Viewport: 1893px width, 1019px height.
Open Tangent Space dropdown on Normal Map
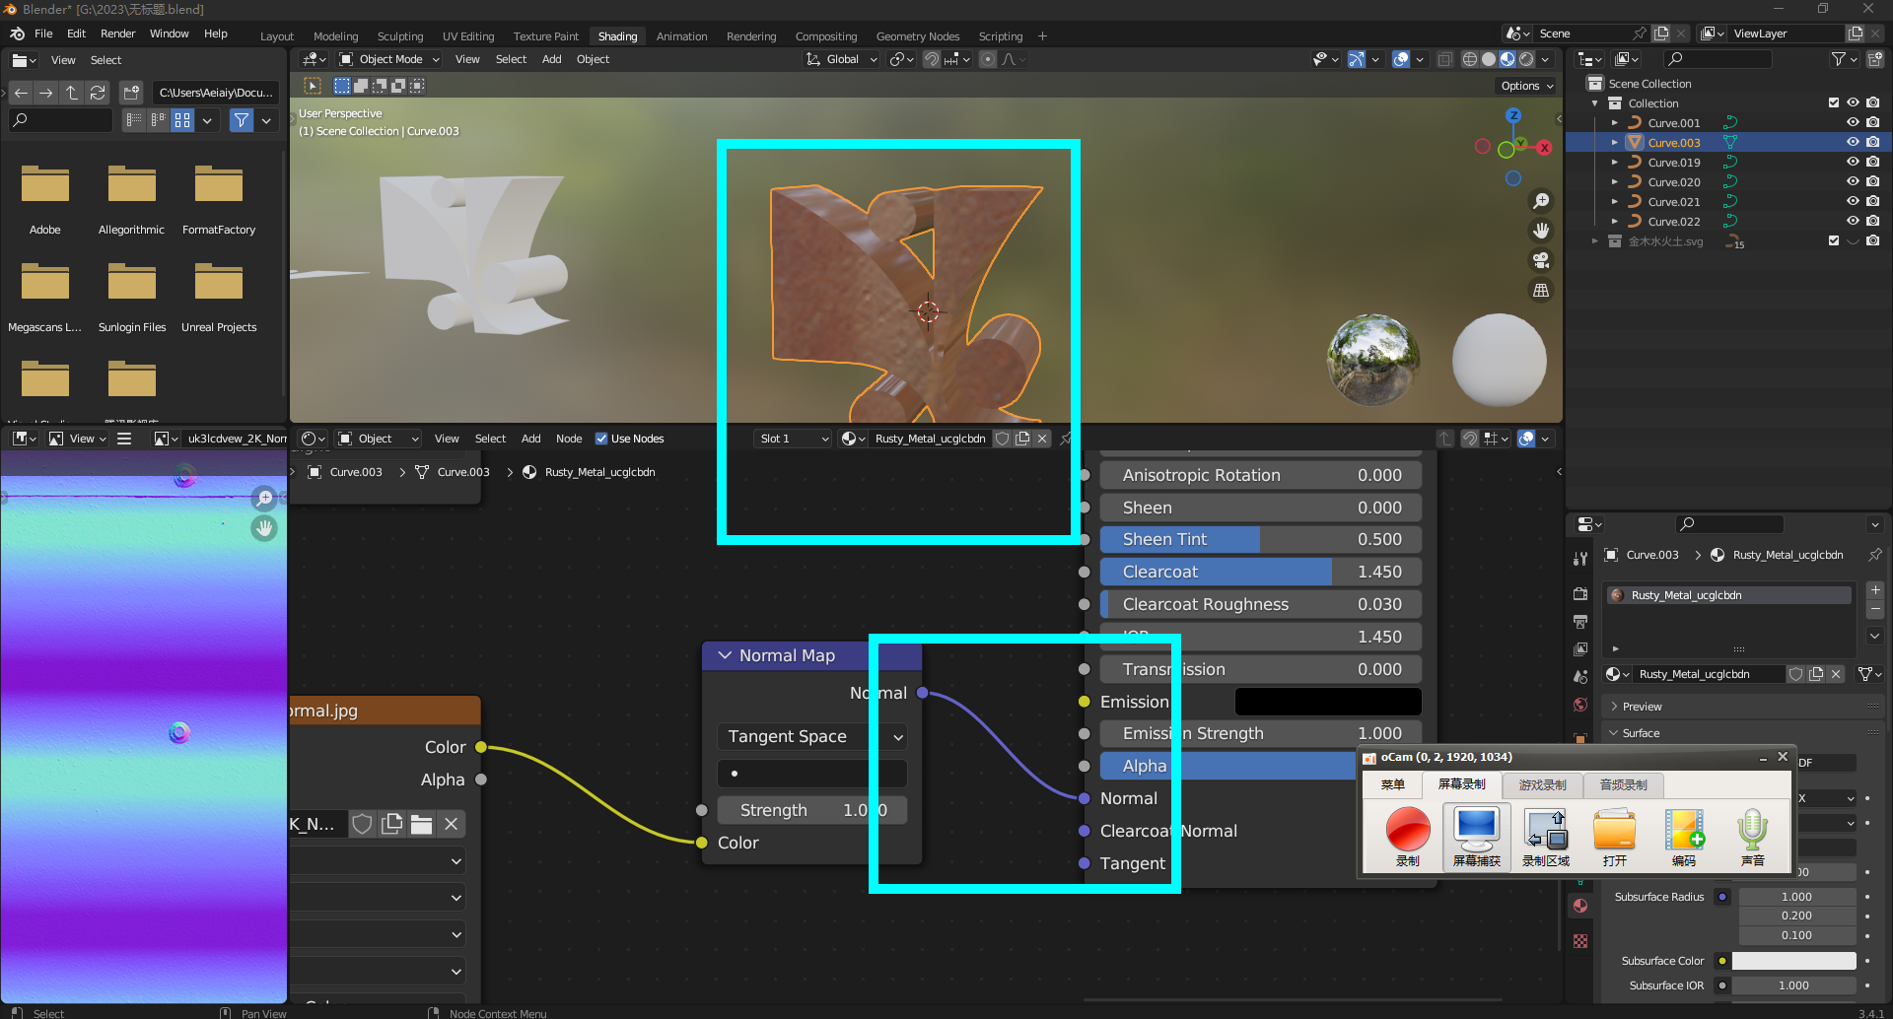tap(811, 736)
